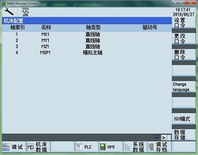This screenshot has width=198, height=155.
Task: Click the 数据存储 softkey
Action: pyautogui.click(x=184, y=135)
